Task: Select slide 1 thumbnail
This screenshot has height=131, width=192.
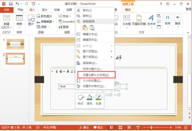Action: click(15, 44)
